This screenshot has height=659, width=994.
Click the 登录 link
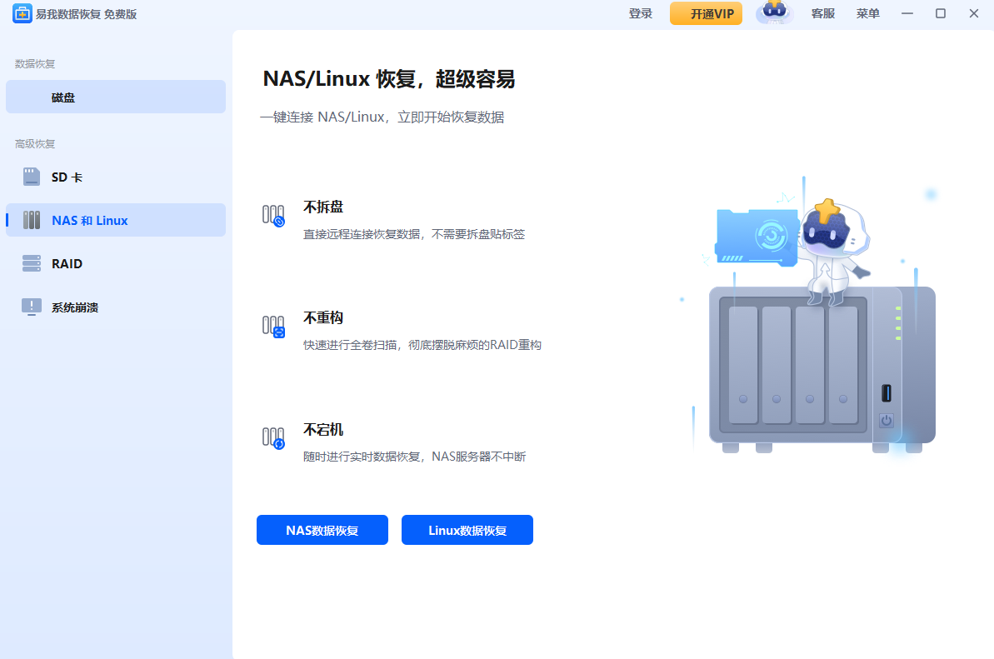[x=641, y=13]
